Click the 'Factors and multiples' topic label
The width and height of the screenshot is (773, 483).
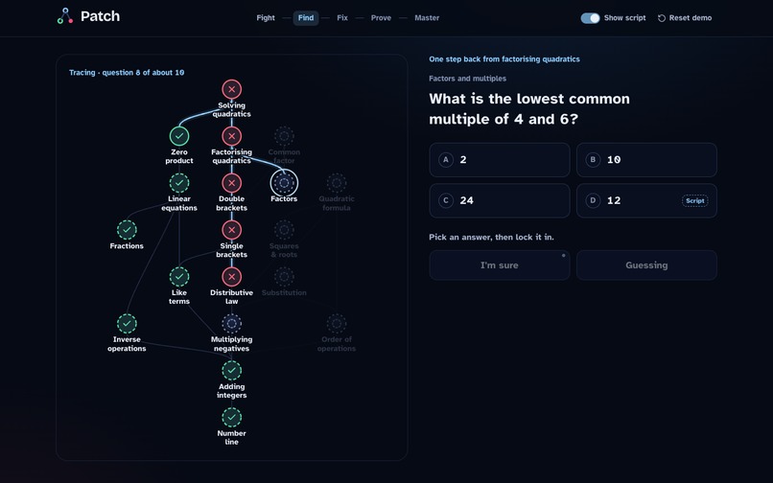click(x=467, y=79)
